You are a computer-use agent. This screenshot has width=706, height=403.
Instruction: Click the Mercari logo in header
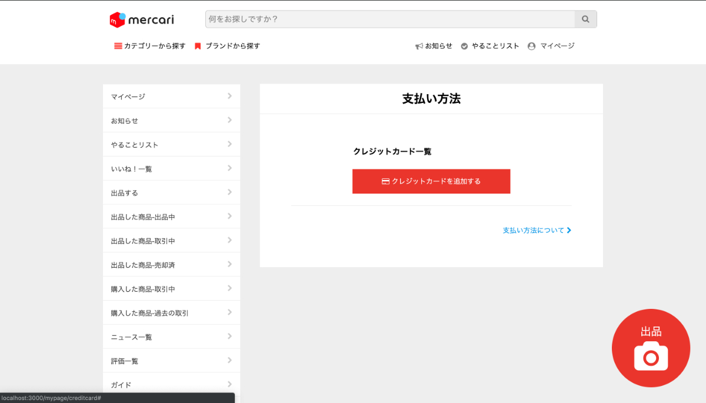(x=142, y=19)
